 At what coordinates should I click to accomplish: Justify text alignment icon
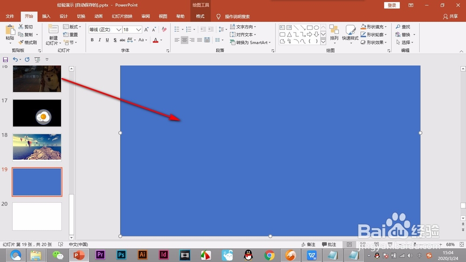[200, 40]
